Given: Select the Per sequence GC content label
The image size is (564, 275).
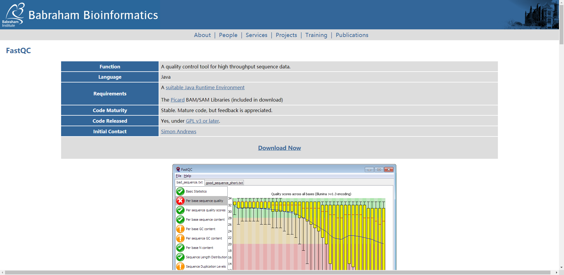Looking at the screenshot, I should [204, 238].
